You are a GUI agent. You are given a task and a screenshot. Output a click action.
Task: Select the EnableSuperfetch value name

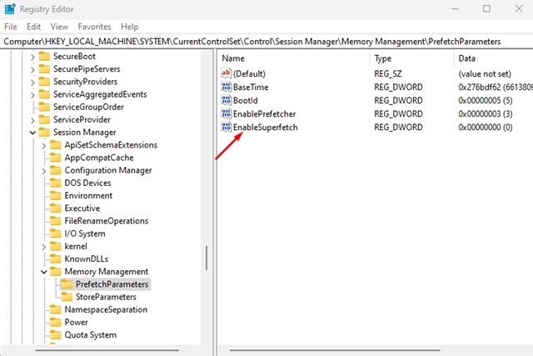[266, 127]
